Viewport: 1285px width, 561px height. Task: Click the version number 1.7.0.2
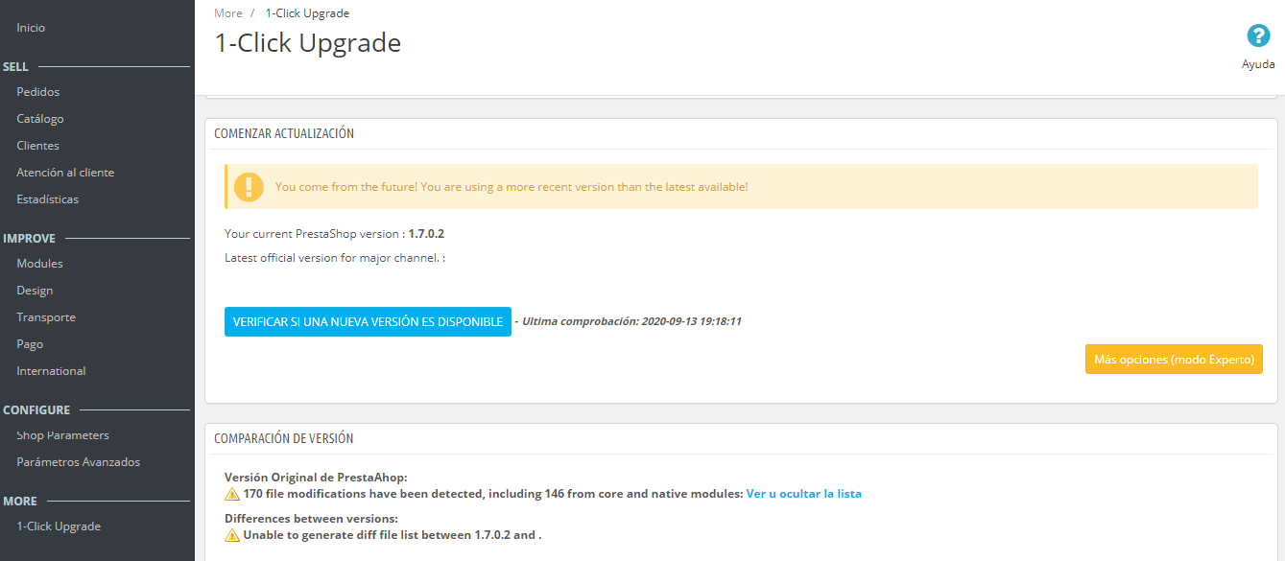point(426,234)
